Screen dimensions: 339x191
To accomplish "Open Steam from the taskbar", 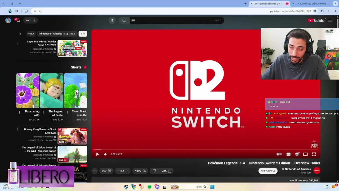I will coord(126,187).
